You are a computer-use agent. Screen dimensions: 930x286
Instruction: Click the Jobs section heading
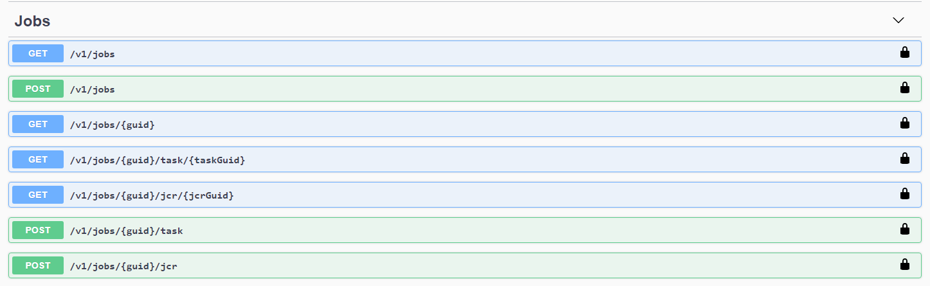pyautogui.click(x=32, y=21)
